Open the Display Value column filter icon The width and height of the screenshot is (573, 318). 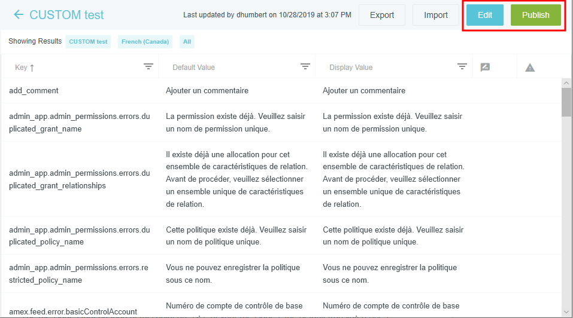[462, 67]
